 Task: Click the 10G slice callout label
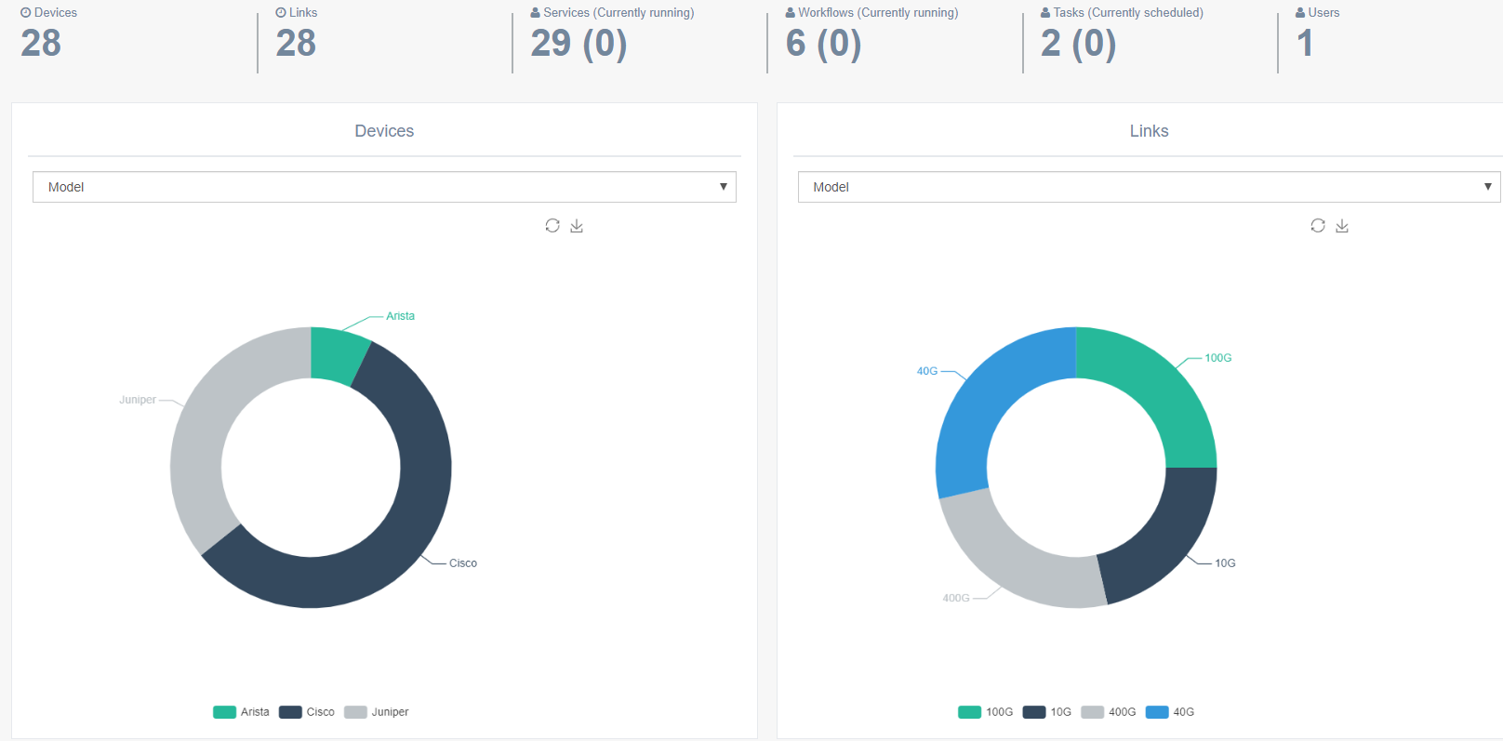1225,563
